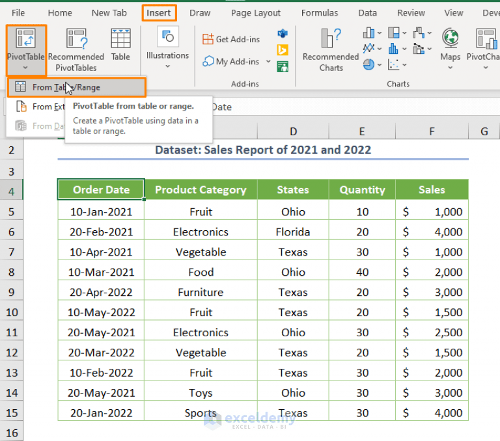This screenshot has height=441, width=500.
Task: Expand the PivotTable dropdown arrow
Action: point(25,68)
